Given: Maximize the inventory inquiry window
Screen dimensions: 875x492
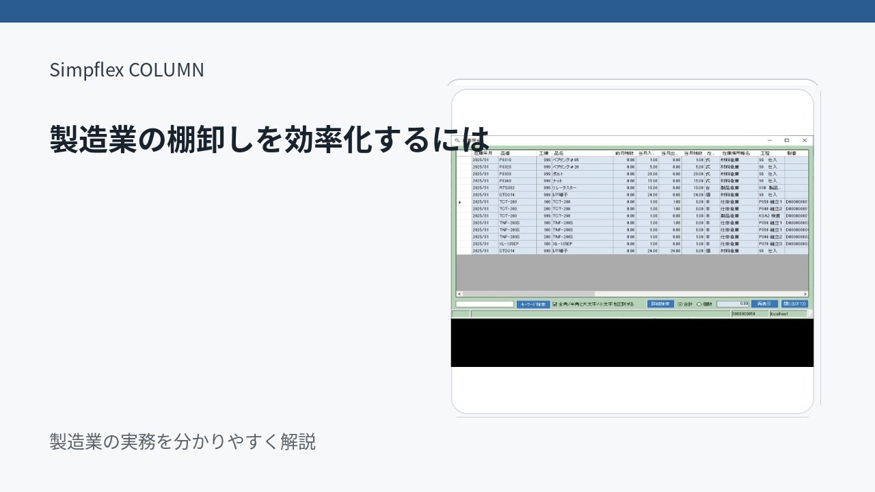Looking at the screenshot, I should click(x=787, y=140).
